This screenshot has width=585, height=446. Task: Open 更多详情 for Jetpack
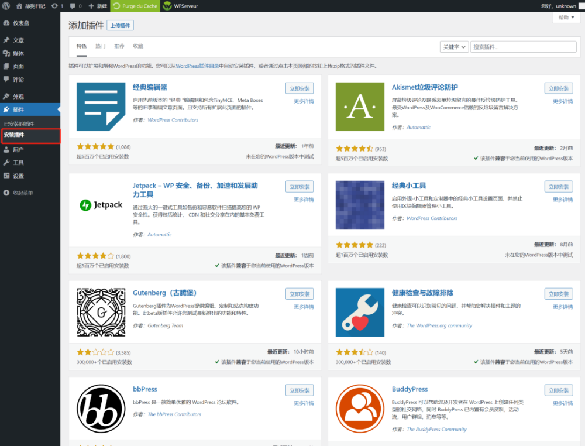tap(304, 200)
